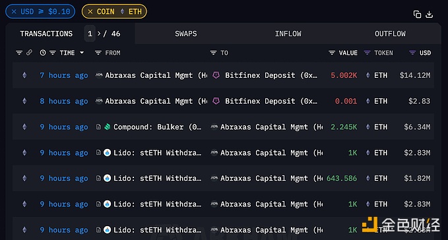The image size is (448, 240).
Task: Remove the USD ≥ $0.10 filter chip
Action: [14, 12]
